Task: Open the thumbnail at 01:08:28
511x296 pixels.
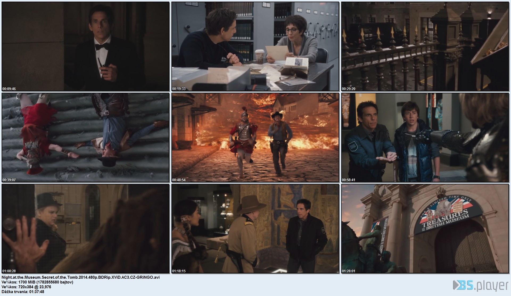Action: [x=85, y=229]
